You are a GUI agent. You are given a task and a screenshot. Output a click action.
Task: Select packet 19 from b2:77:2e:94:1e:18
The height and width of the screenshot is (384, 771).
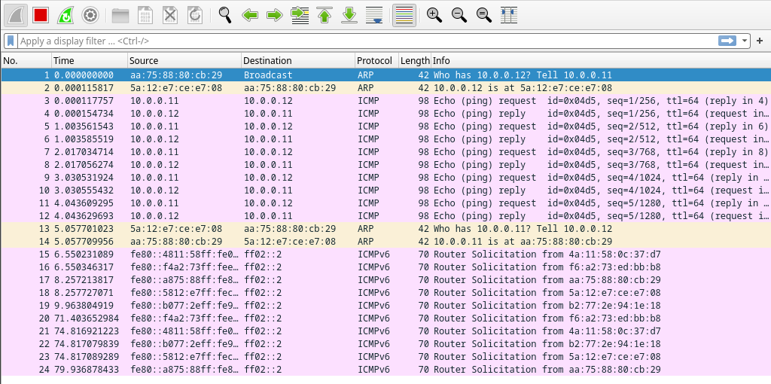point(385,306)
